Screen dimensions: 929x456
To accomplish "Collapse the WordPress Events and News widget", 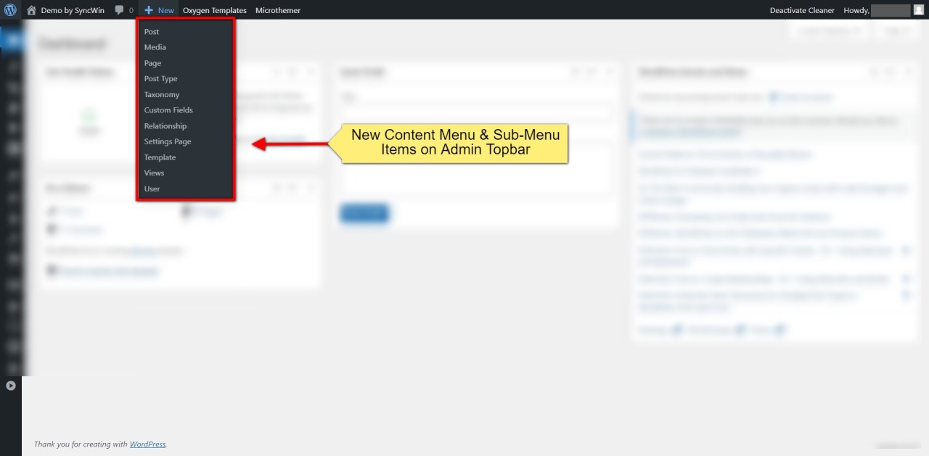I will coord(908,72).
